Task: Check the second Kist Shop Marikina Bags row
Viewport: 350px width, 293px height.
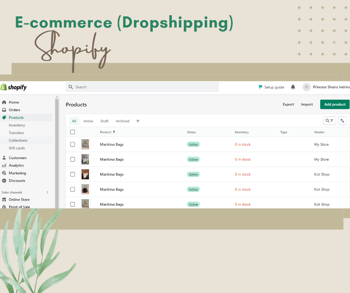Action: tap(73, 189)
